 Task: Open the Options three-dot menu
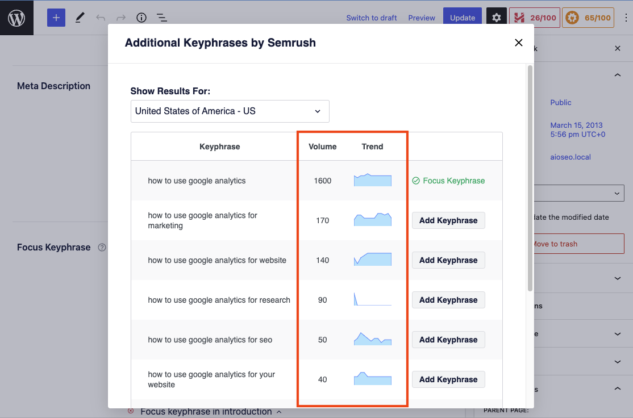(626, 18)
